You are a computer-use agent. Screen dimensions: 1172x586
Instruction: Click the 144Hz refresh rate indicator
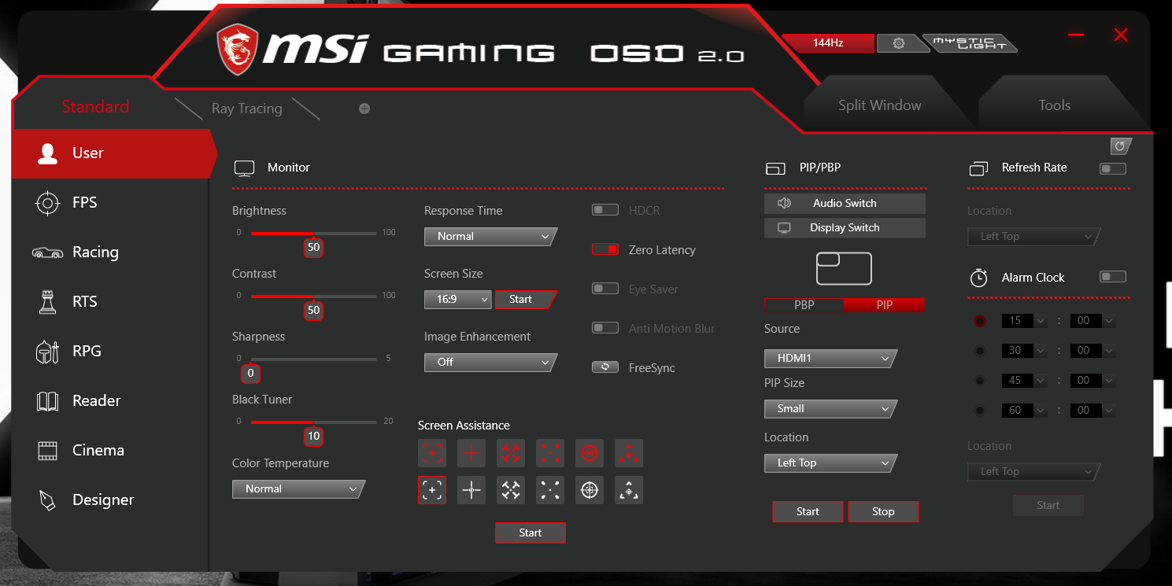828,43
